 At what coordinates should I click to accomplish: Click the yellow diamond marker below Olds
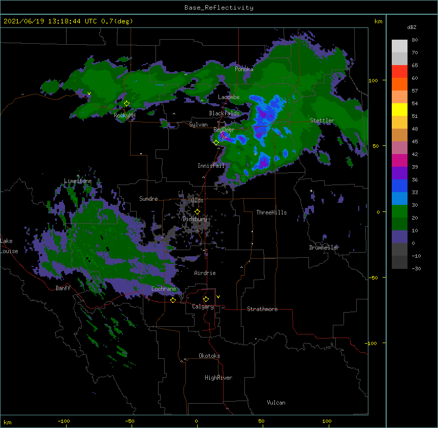click(197, 212)
